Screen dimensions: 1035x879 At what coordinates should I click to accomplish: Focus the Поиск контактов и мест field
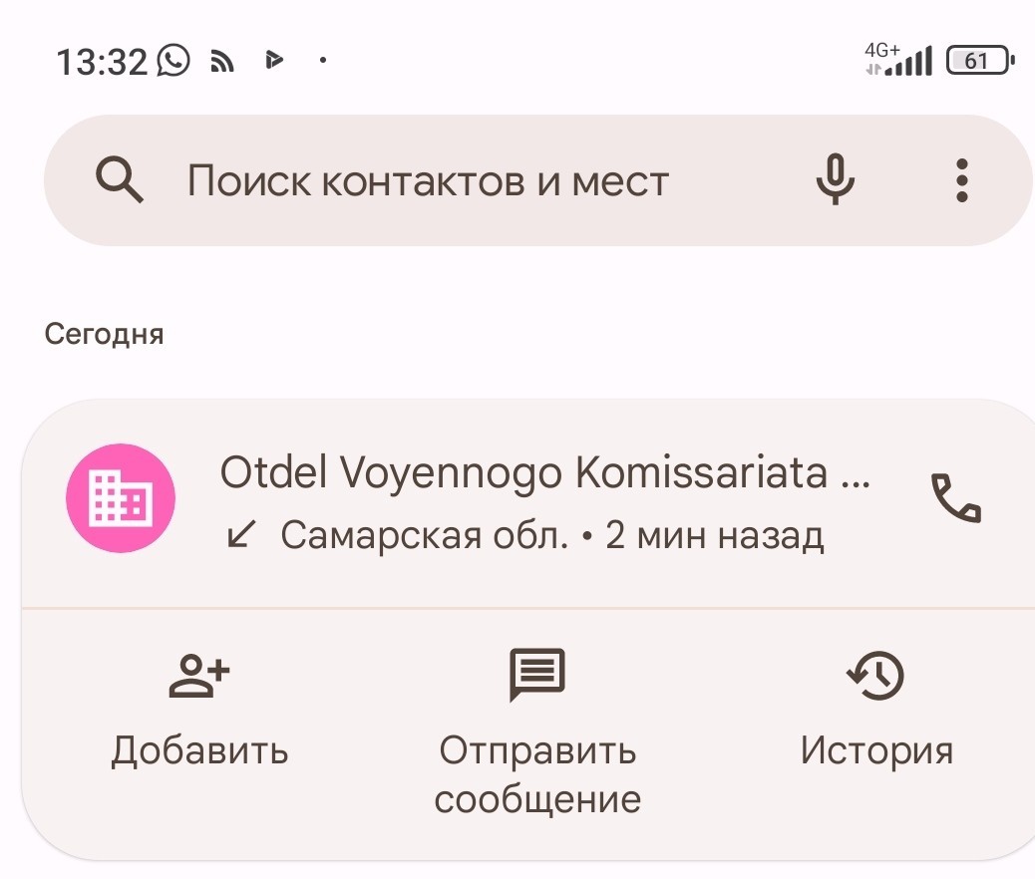click(x=538, y=180)
